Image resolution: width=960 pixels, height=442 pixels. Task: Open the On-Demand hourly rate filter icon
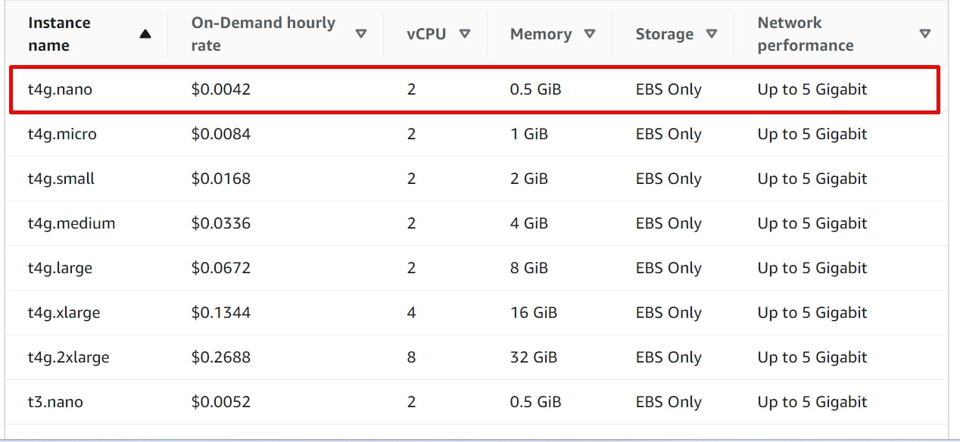pyautogui.click(x=362, y=33)
